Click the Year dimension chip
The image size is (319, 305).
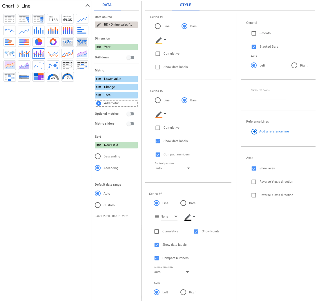[x=116, y=47]
